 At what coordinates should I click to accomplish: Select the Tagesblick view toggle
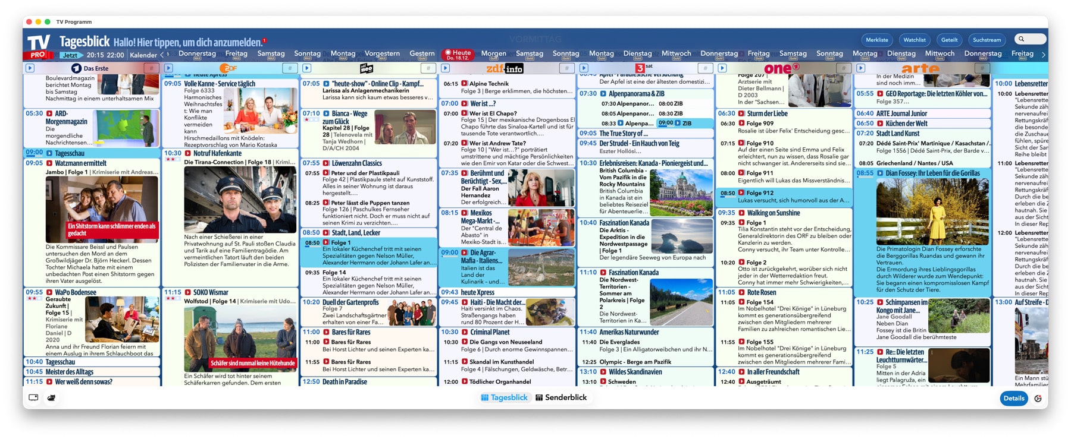(x=504, y=397)
